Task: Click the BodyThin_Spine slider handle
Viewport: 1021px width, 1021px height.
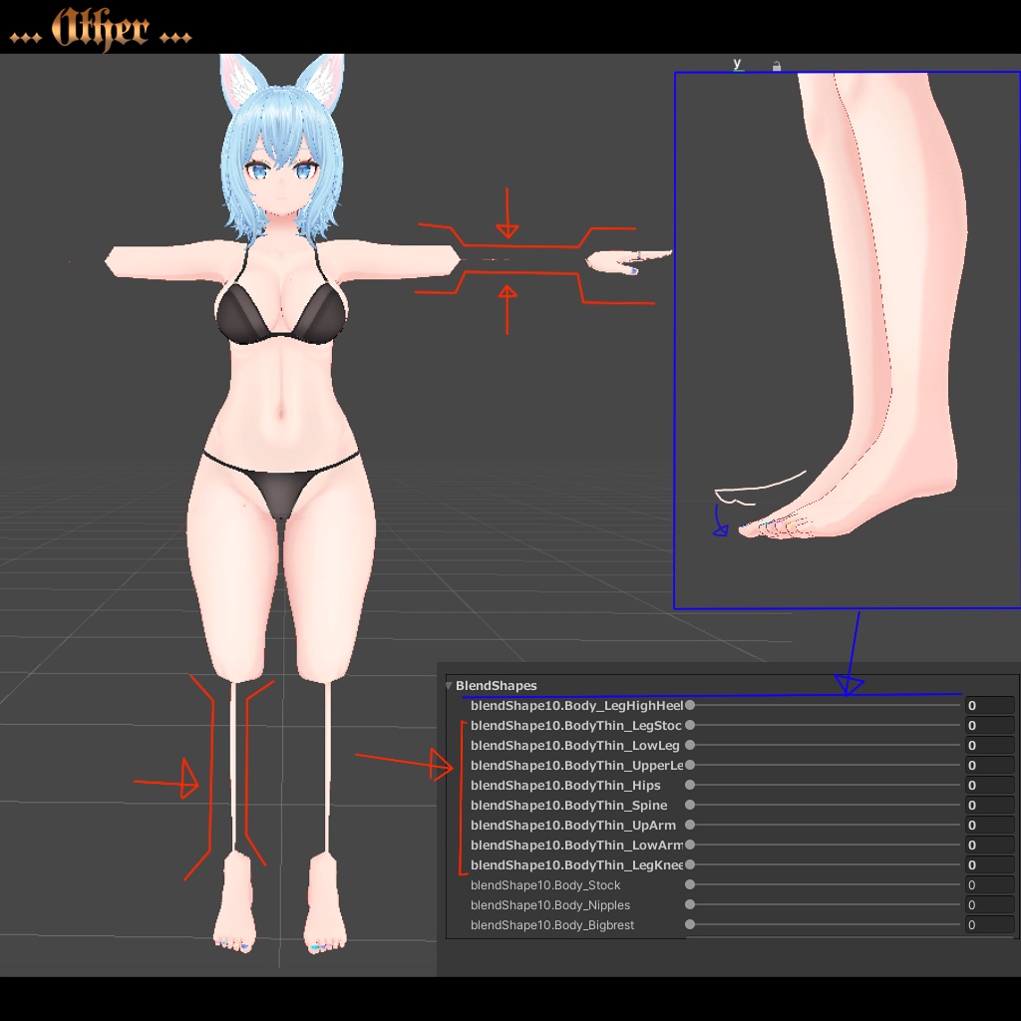Action: tap(688, 805)
